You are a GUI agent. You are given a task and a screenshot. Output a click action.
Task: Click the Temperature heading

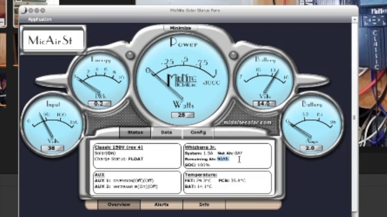coord(201,175)
